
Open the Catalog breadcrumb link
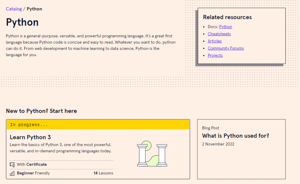click(14, 9)
